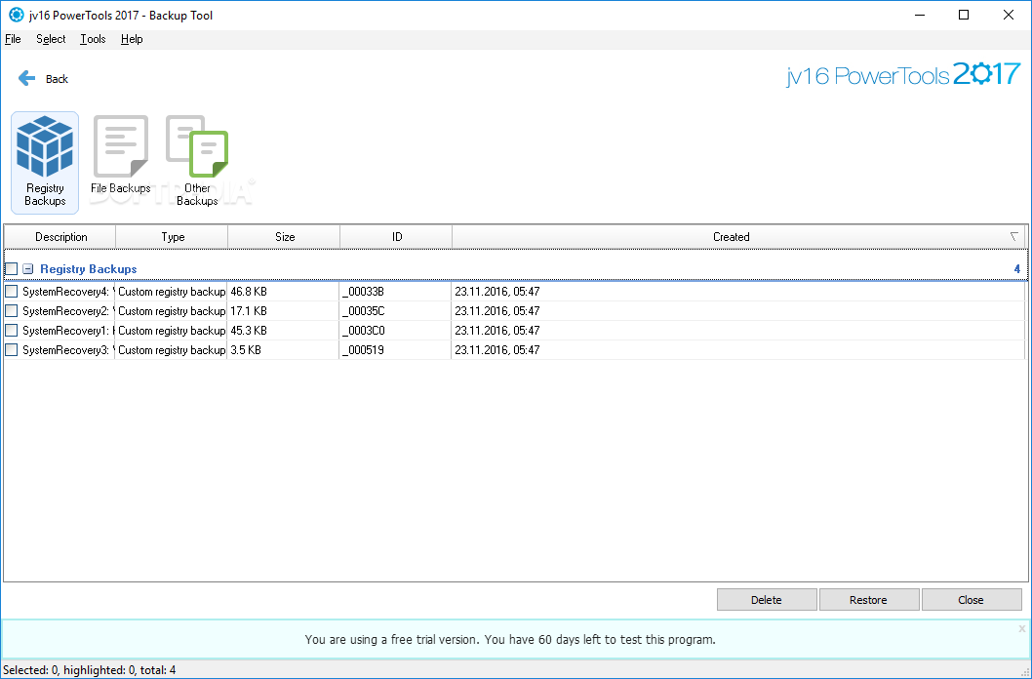
Task: Sort by the ID column header
Action: pyautogui.click(x=397, y=237)
